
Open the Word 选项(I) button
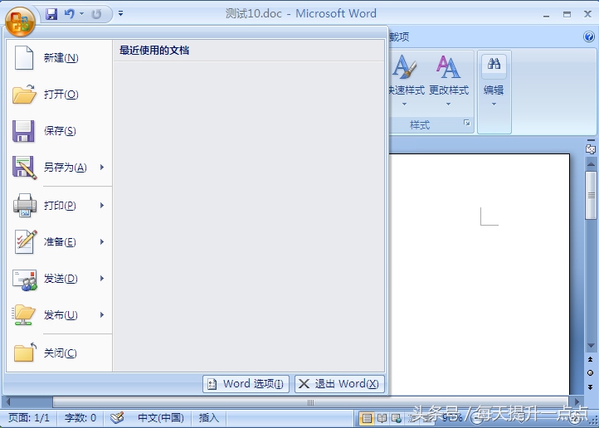(246, 384)
